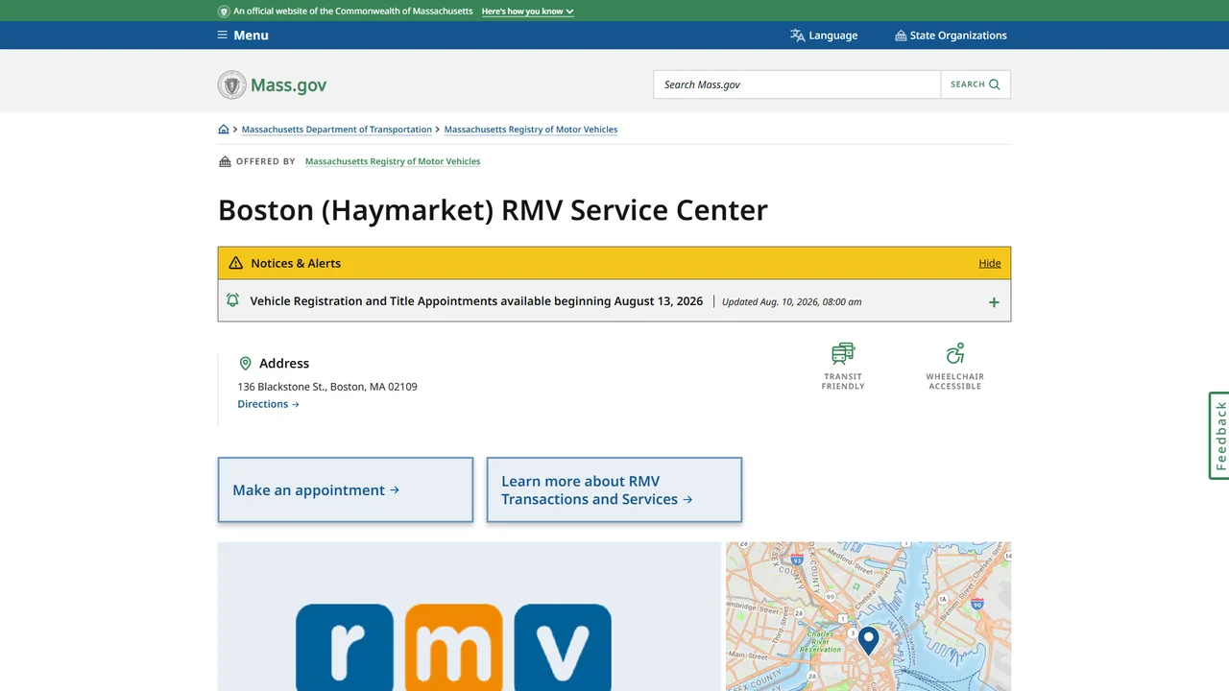Open Massachusetts Registry of Motor Vehicles breadcrumb
The height and width of the screenshot is (691, 1229).
click(531, 130)
